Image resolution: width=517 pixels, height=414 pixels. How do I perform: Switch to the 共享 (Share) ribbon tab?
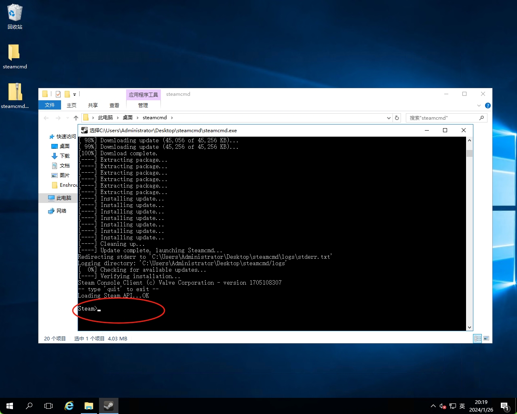click(x=93, y=105)
